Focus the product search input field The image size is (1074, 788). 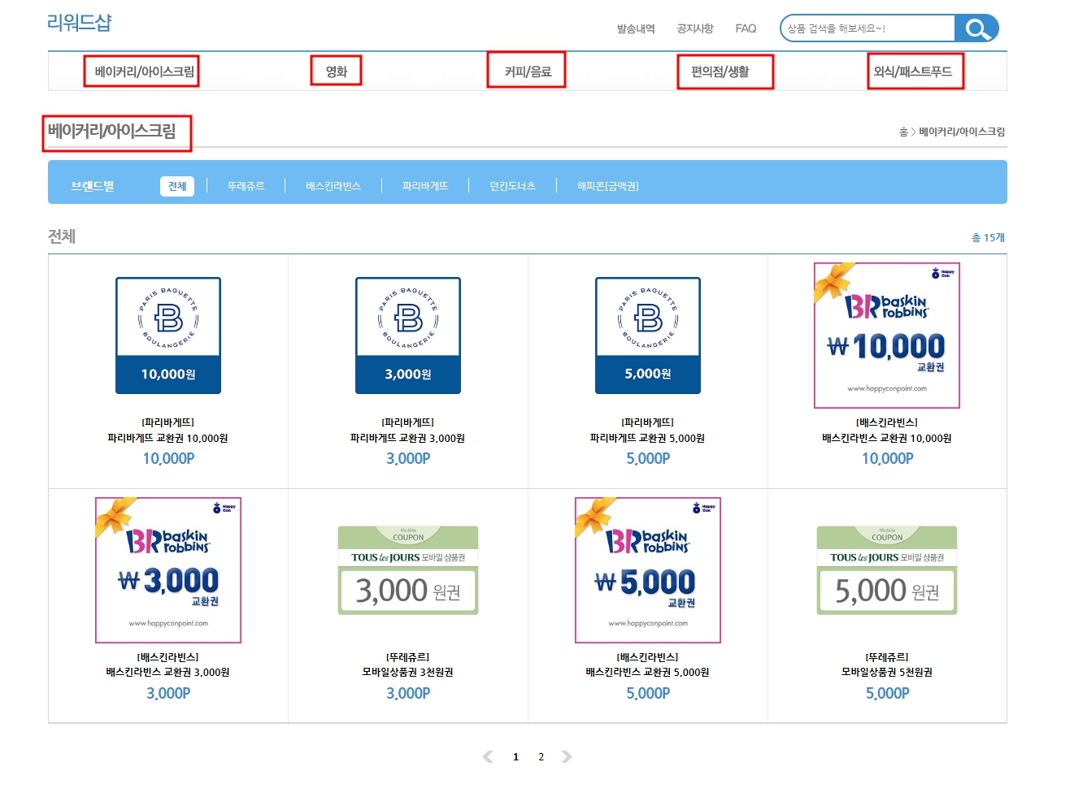point(868,28)
